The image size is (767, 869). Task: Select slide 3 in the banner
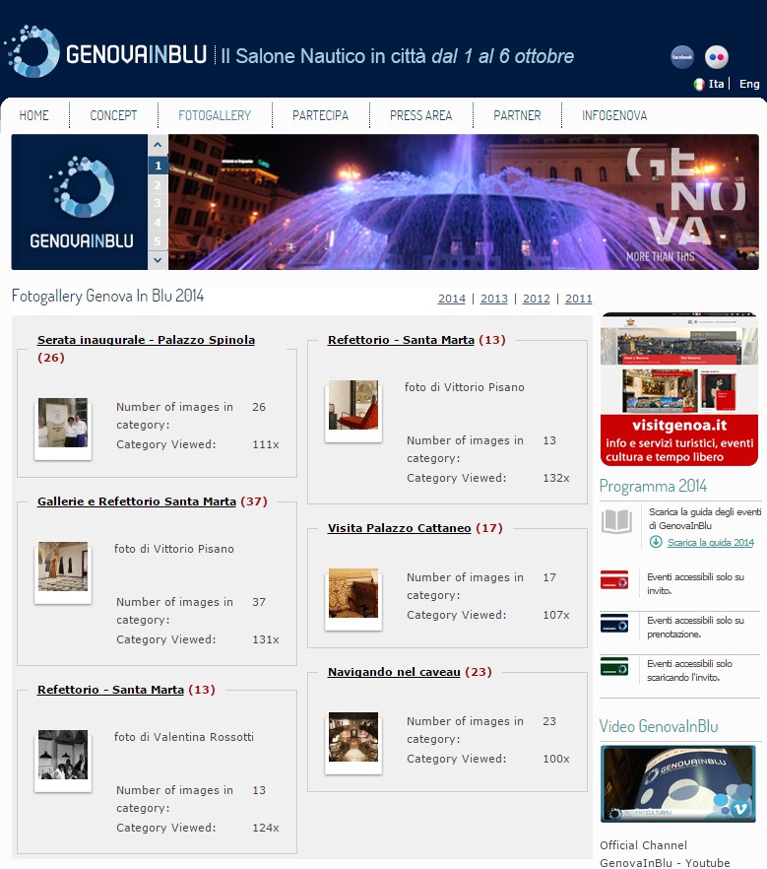(x=158, y=203)
